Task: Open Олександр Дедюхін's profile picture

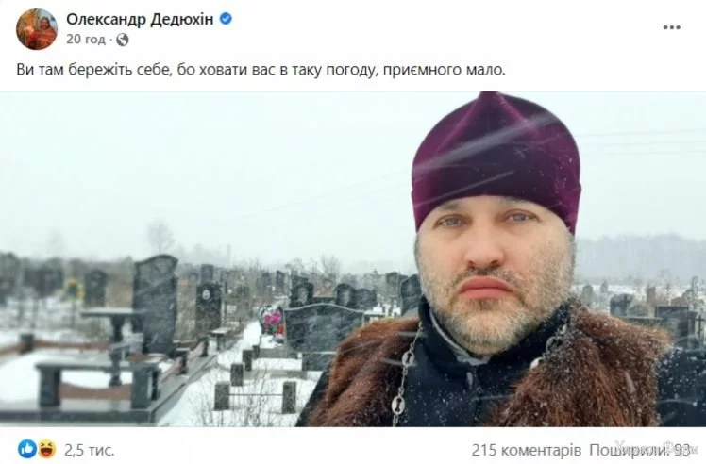Action: pos(37,29)
